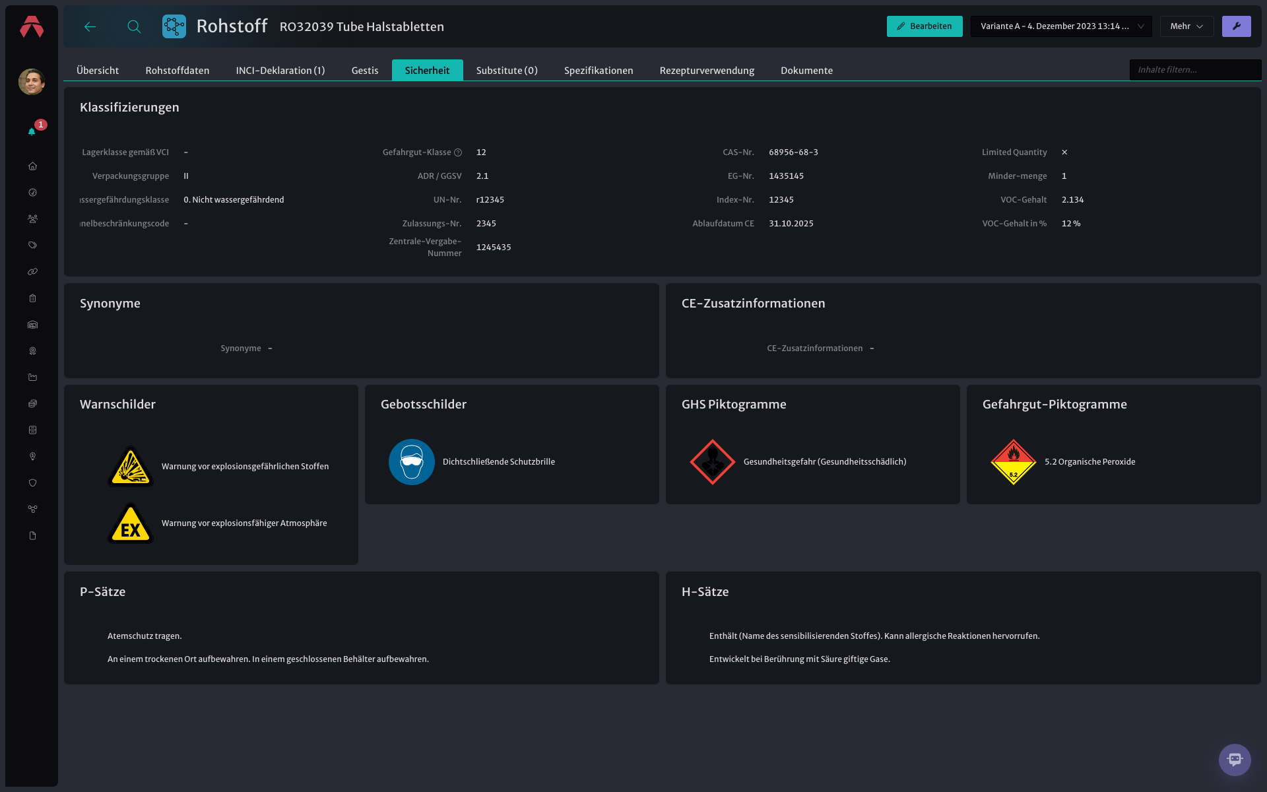
Task: Open notifications bell with badge
Action: pyautogui.click(x=32, y=131)
